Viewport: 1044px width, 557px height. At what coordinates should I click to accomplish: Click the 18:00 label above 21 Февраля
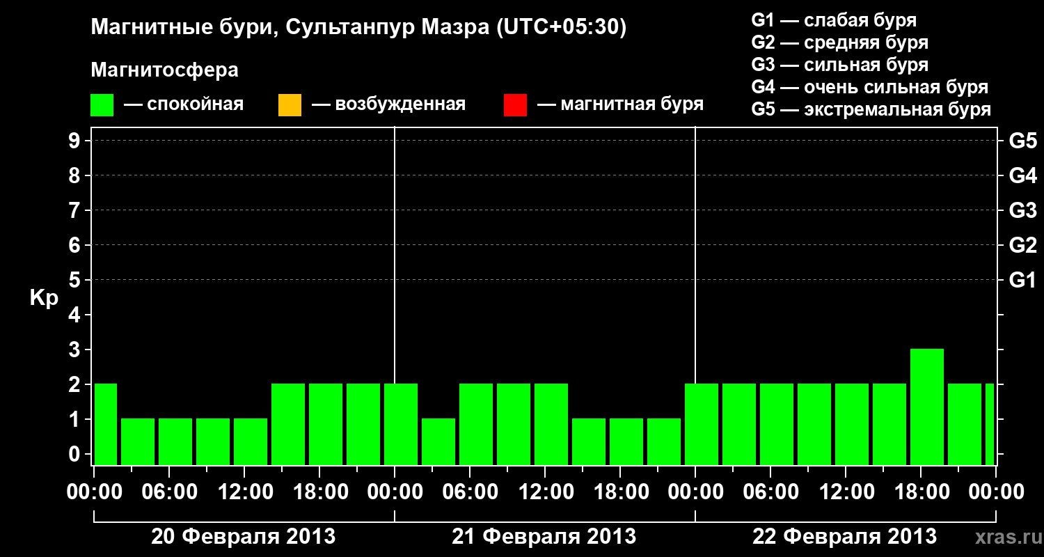point(620,492)
